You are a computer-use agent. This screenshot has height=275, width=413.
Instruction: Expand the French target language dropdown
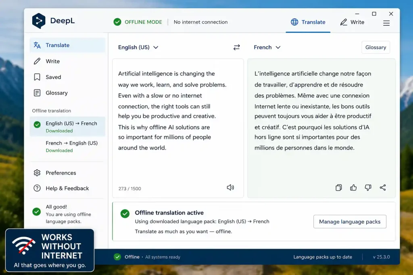[267, 48]
